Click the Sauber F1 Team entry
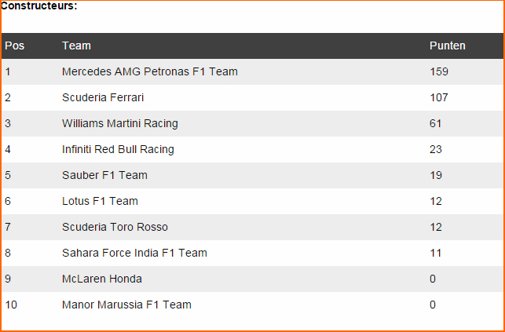Image resolution: width=505 pixels, height=332 pixels. point(104,175)
